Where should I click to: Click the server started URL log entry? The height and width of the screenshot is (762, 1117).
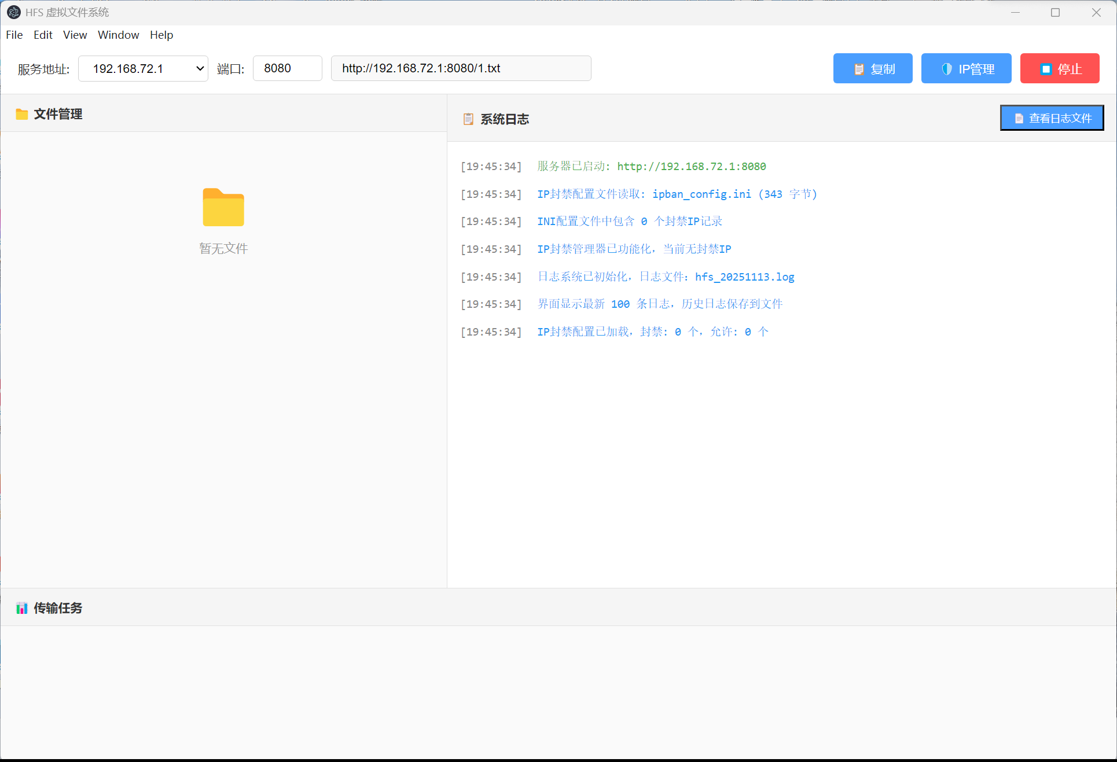[691, 167]
